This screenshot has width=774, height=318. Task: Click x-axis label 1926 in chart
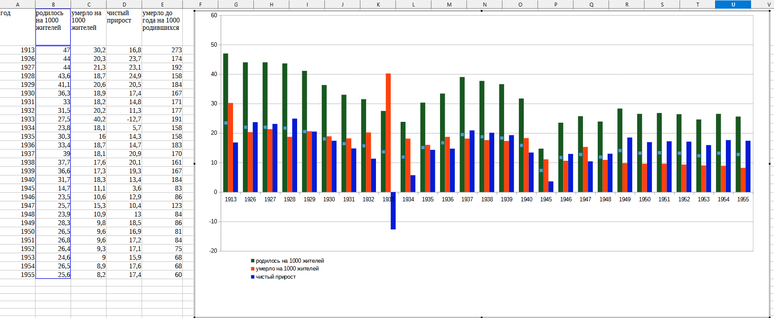pos(250,199)
